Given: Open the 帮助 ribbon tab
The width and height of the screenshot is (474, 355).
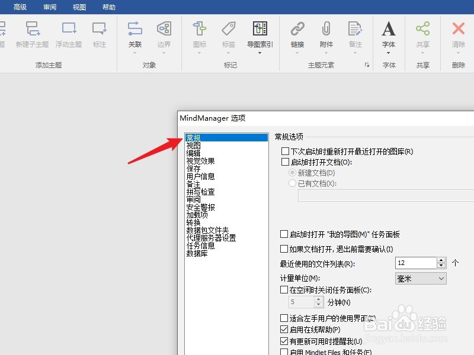Looking at the screenshot, I should tap(109, 7).
